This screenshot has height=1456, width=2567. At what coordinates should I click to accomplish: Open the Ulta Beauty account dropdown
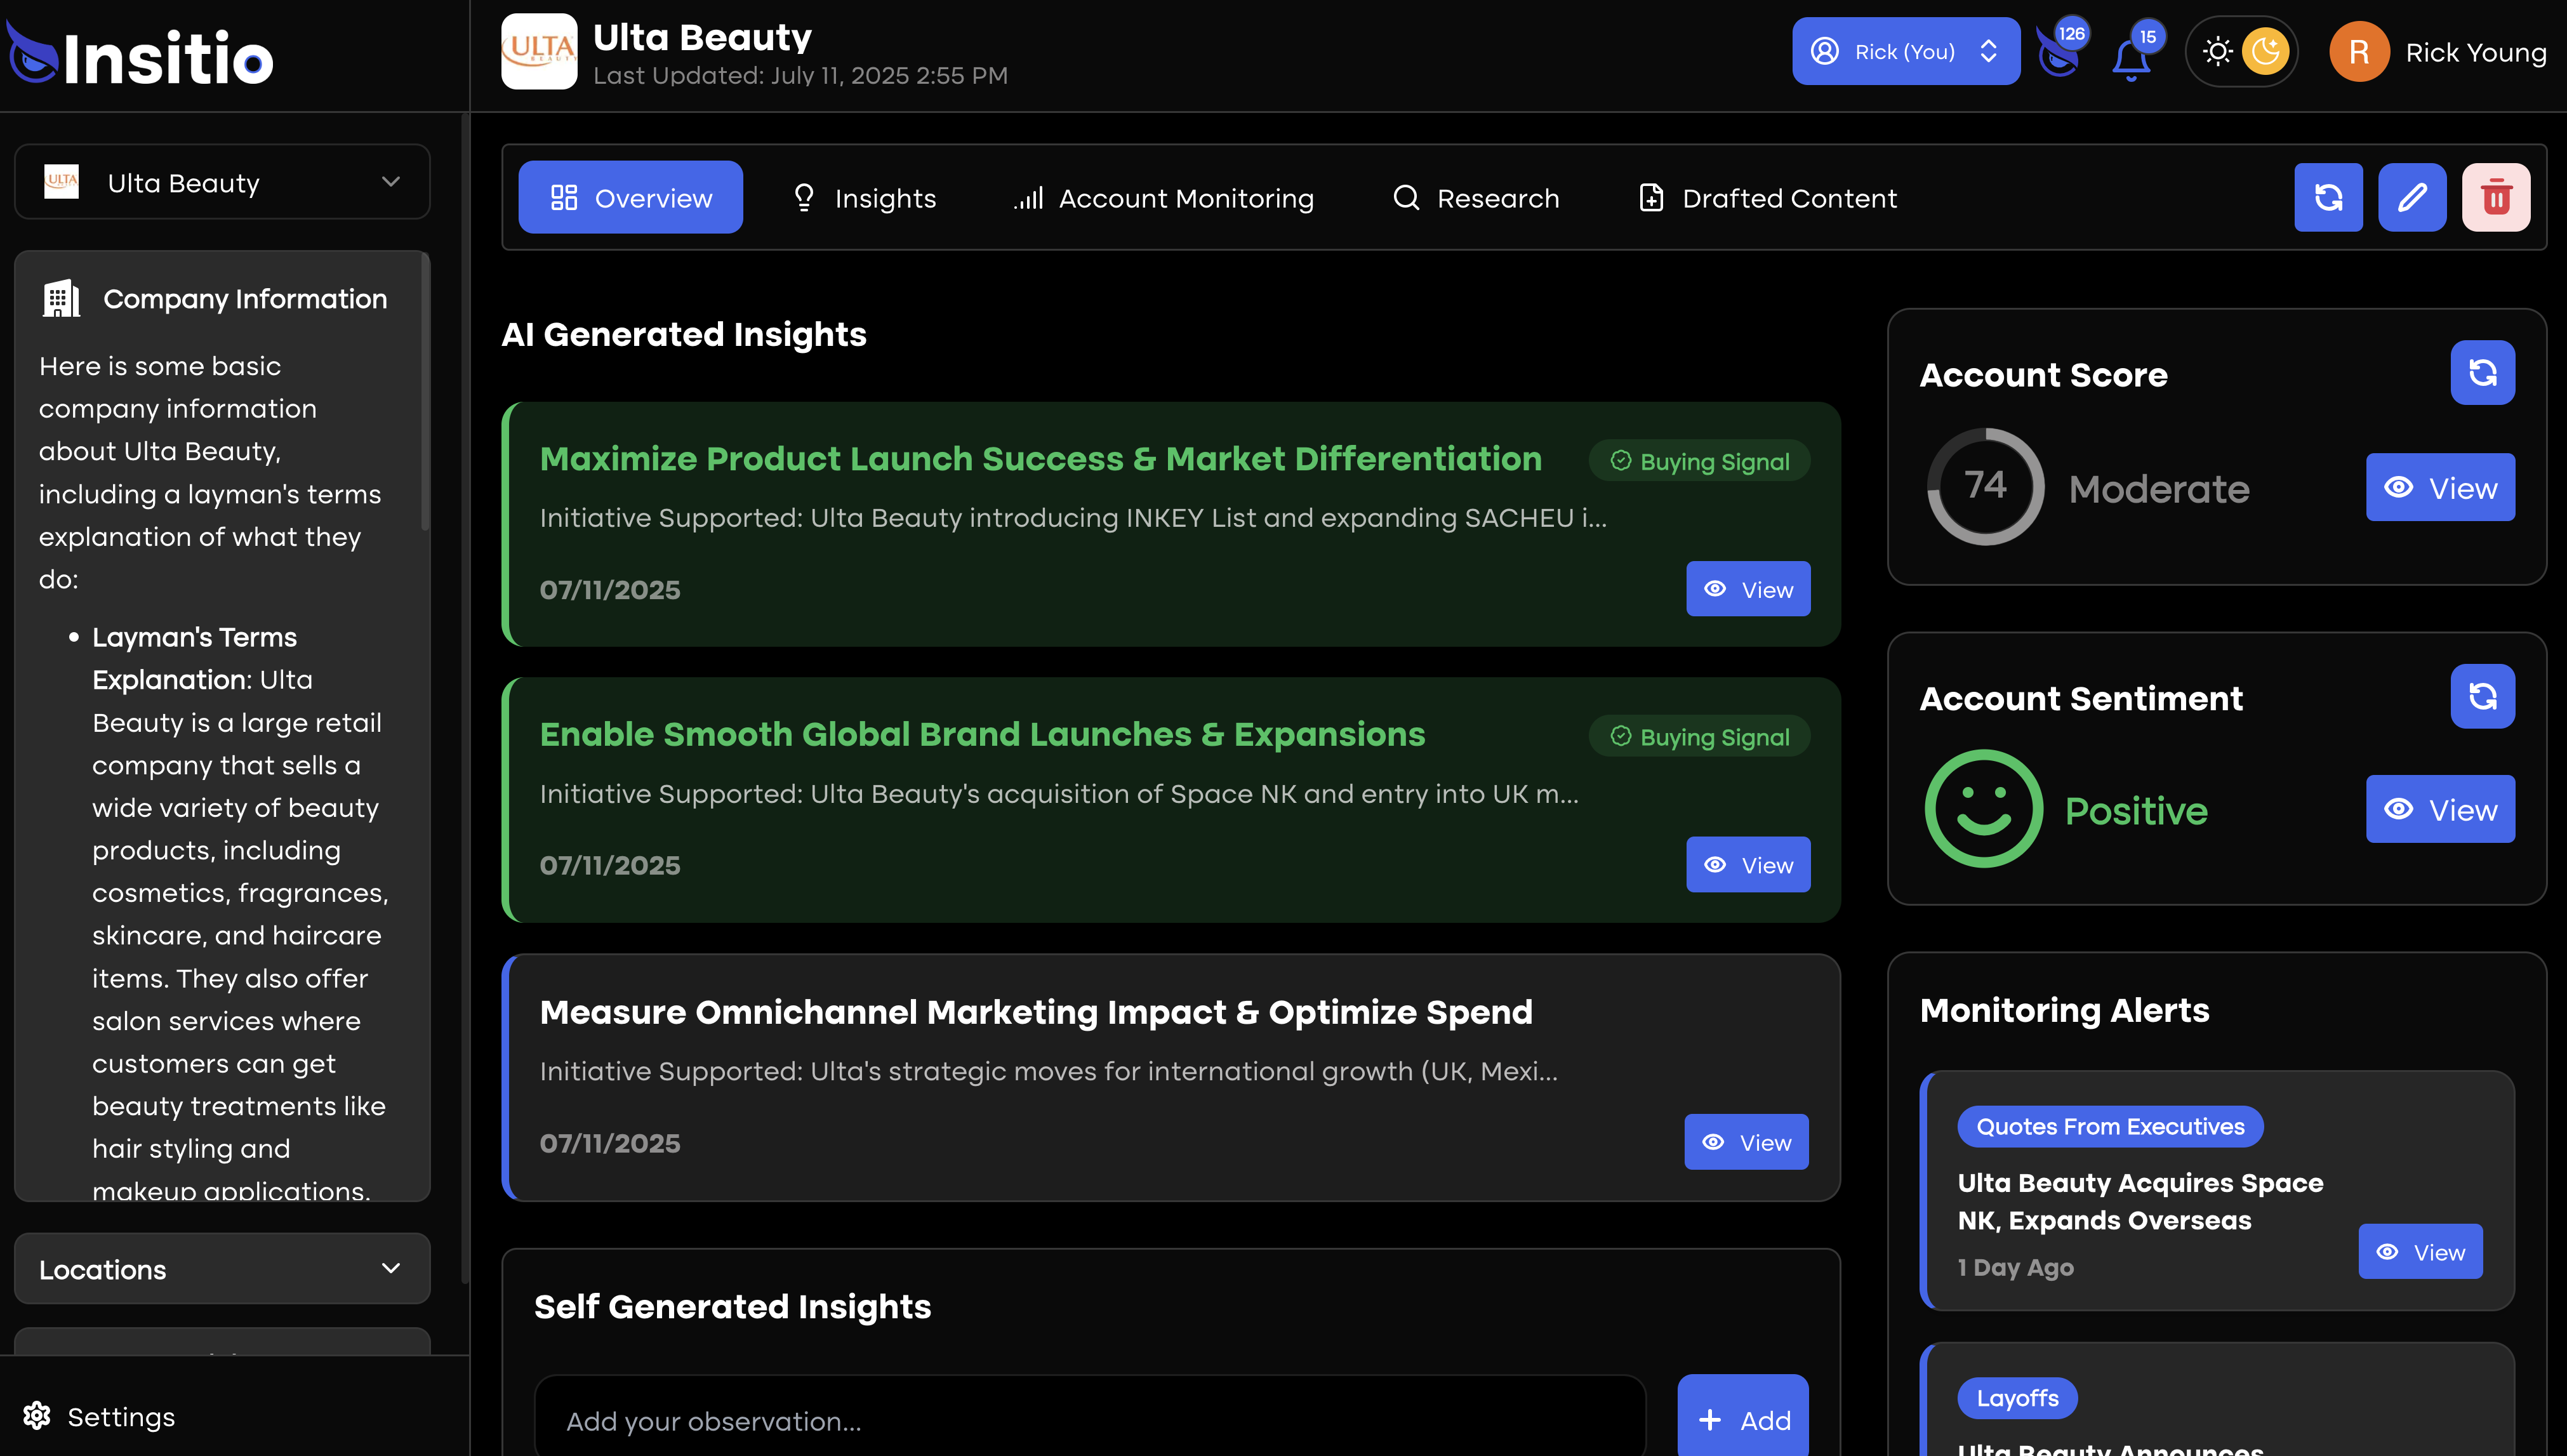tap(222, 183)
